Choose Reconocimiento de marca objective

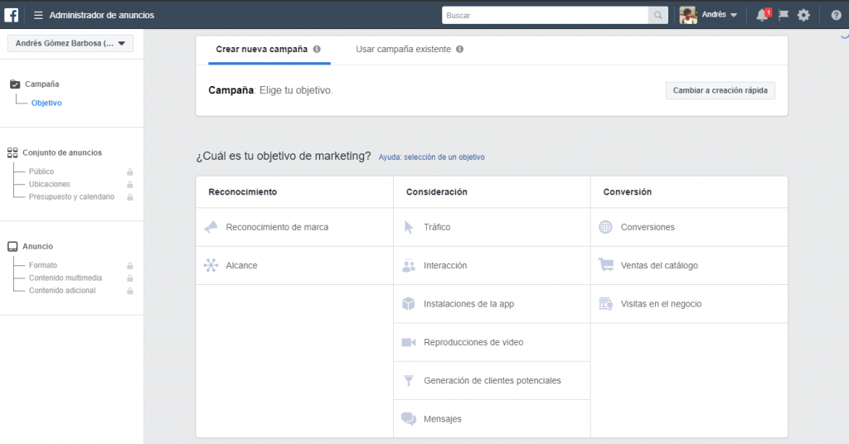coord(294,227)
